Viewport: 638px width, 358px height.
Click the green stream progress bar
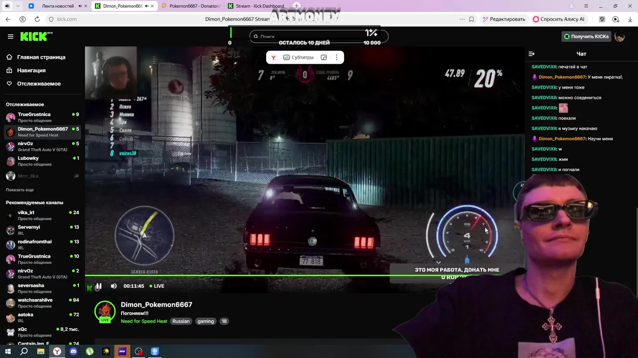(305, 275)
